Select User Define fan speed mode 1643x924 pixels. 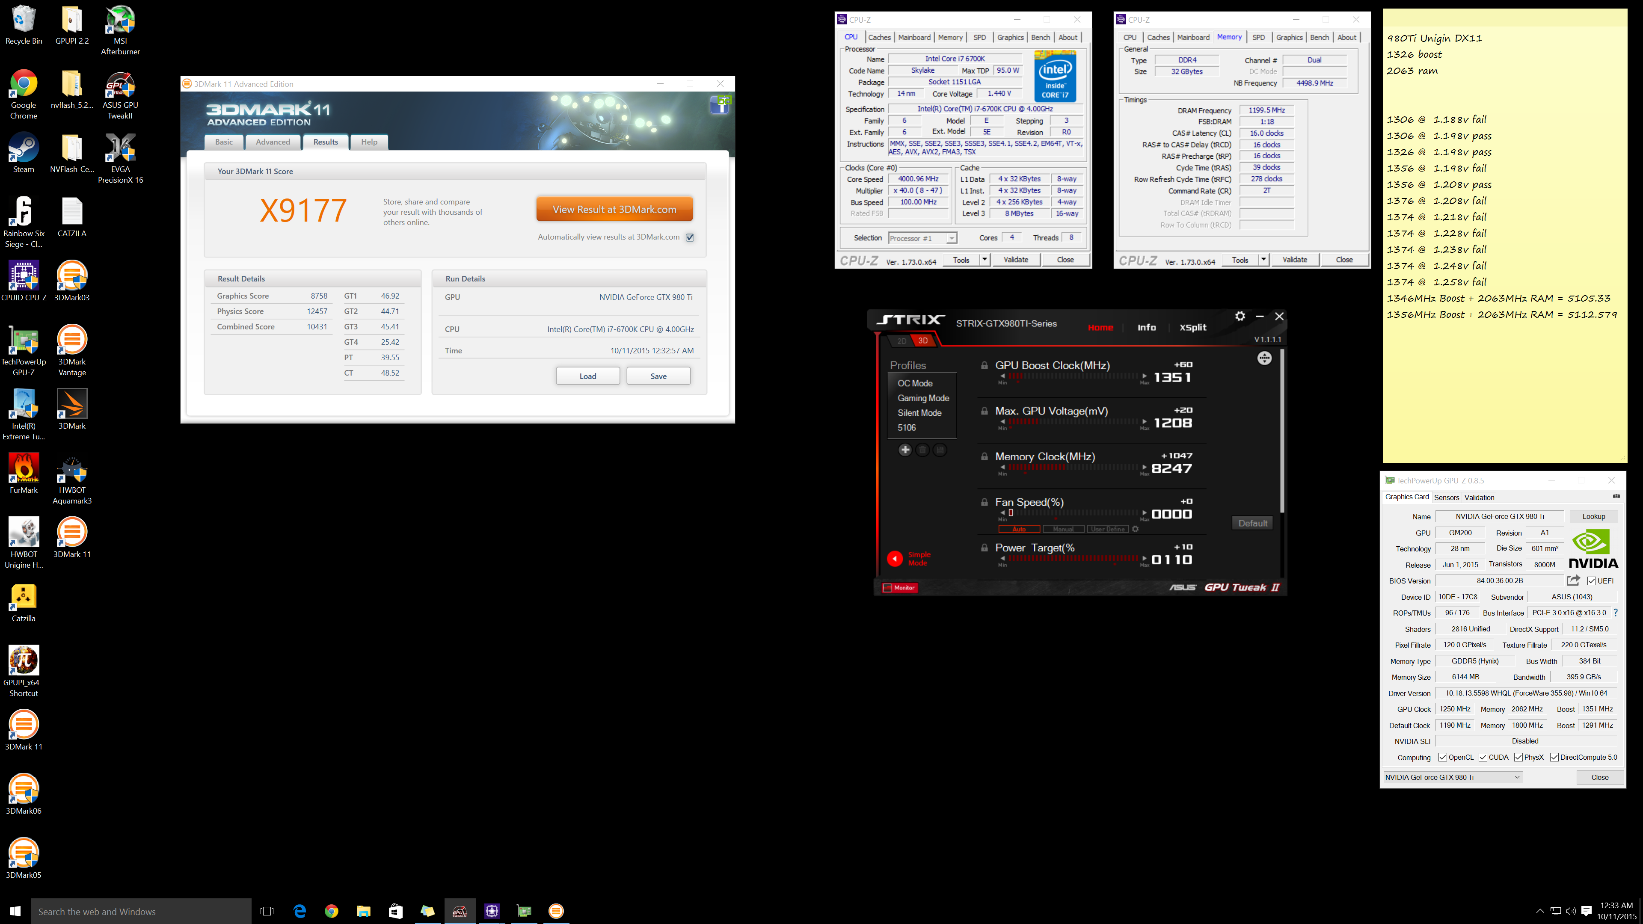click(1108, 529)
